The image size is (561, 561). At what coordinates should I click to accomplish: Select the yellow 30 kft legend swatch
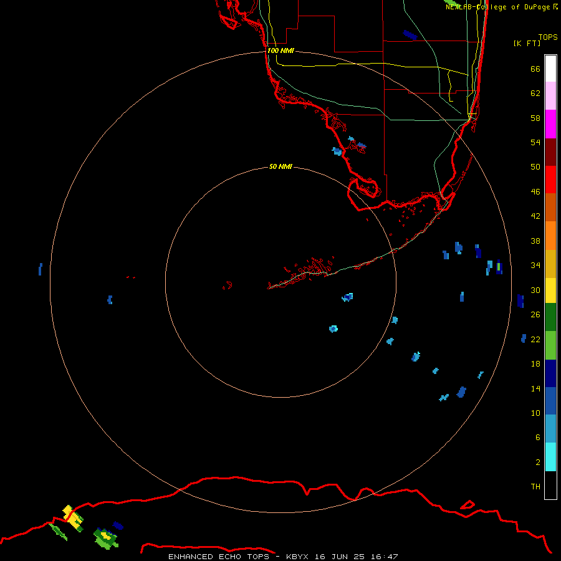coord(550,290)
